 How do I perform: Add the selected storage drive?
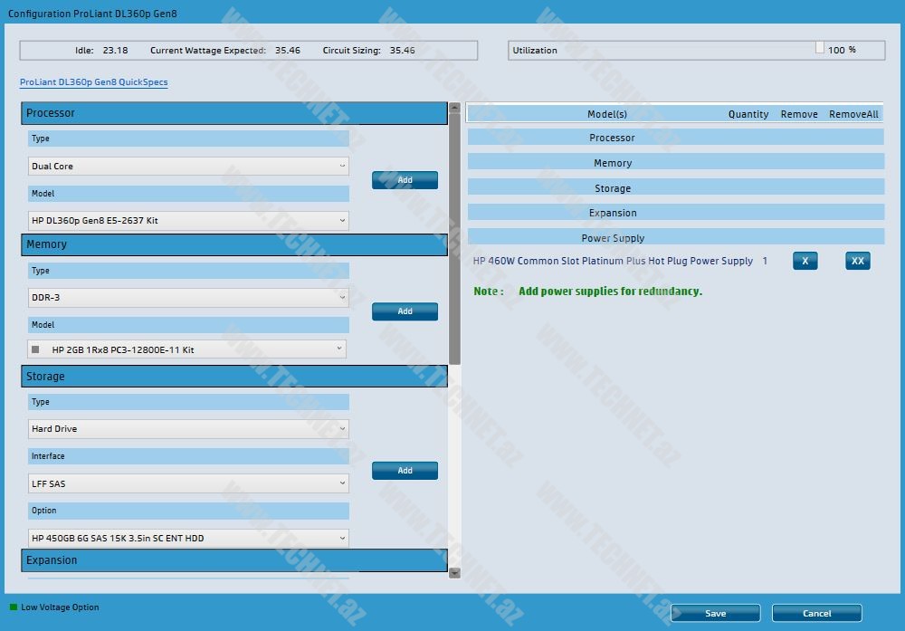(405, 471)
